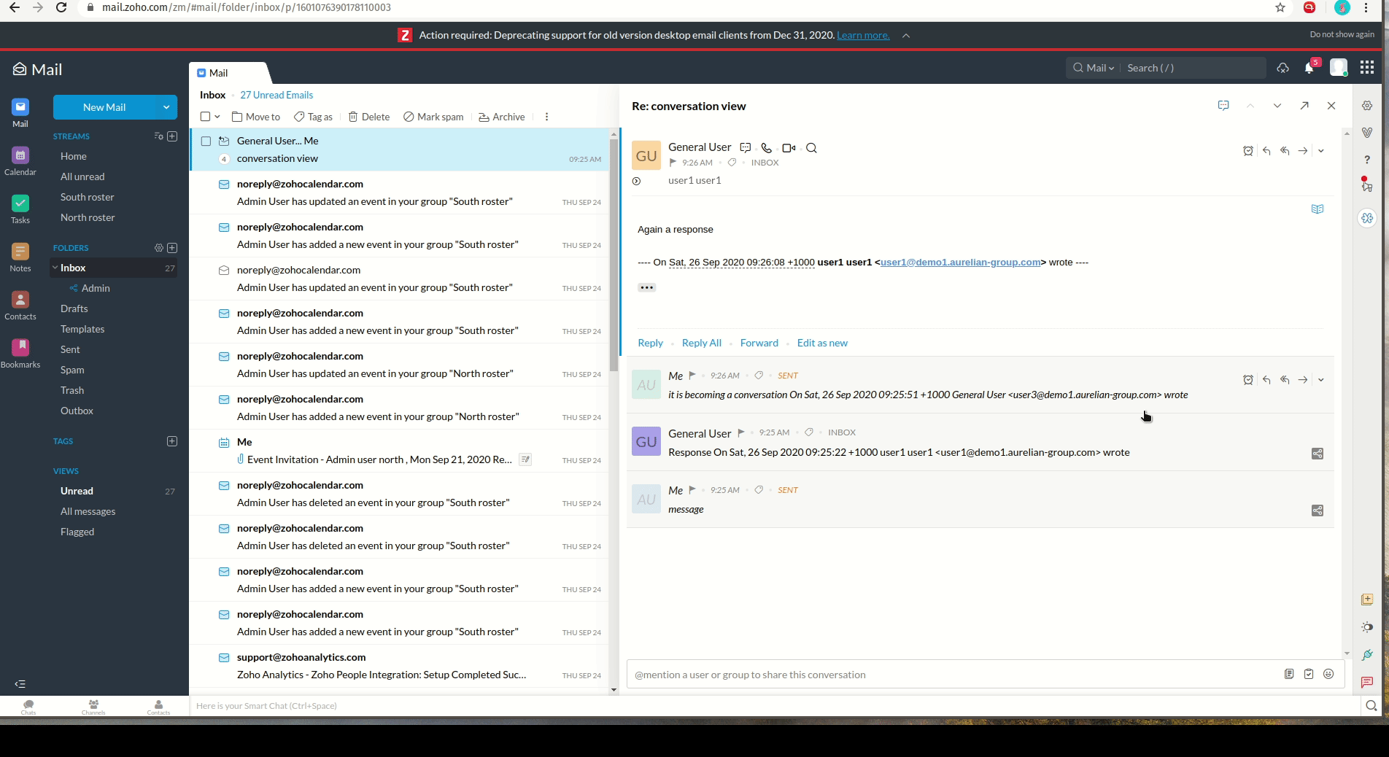The height and width of the screenshot is (757, 1389).
Task: Open the apps grid launcher icon
Action: (1367, 68)
